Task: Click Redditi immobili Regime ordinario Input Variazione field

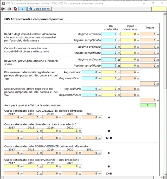Action: click(x=130, y=34)
